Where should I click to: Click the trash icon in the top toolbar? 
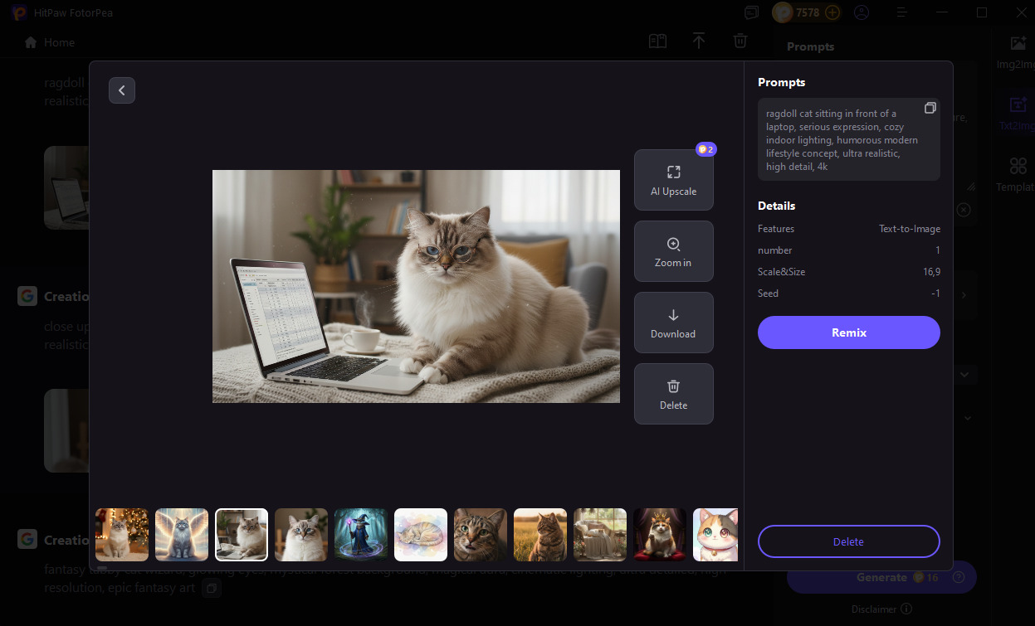[x=740, y=40]
